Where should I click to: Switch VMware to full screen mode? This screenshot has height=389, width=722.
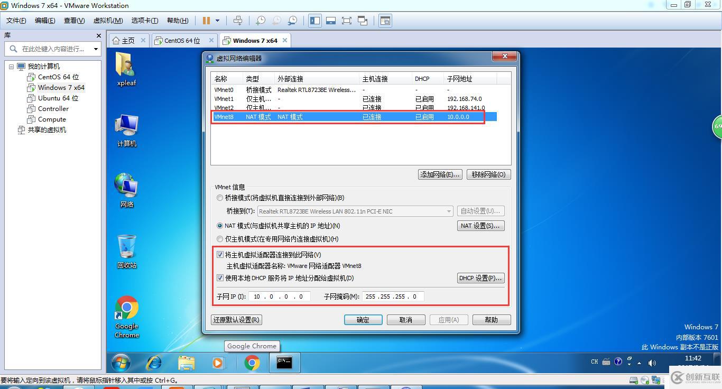tap(347, 21)
